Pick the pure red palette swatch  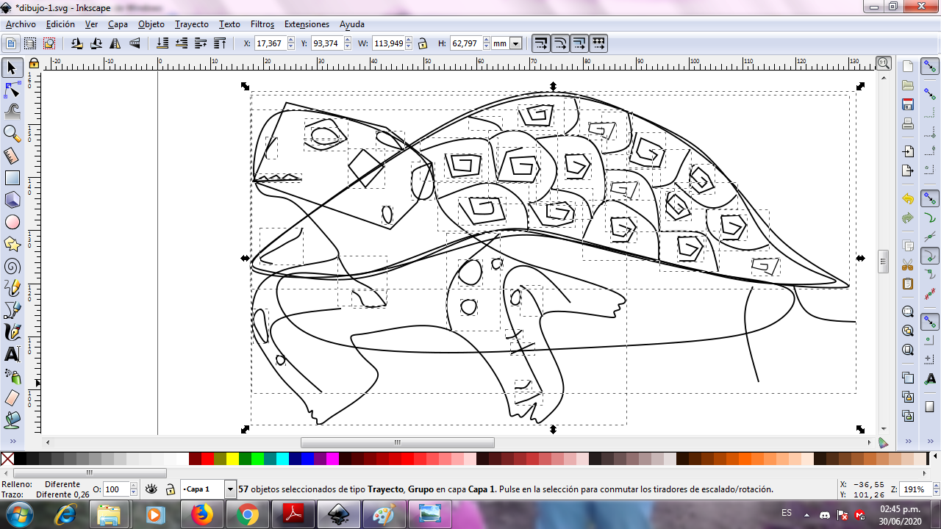click(207, 459)
